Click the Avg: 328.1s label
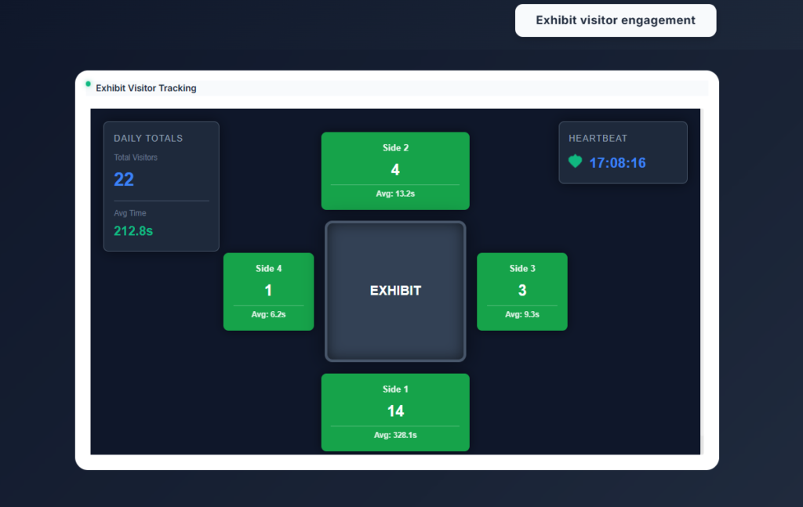803x507 pixels. (395, 436)
